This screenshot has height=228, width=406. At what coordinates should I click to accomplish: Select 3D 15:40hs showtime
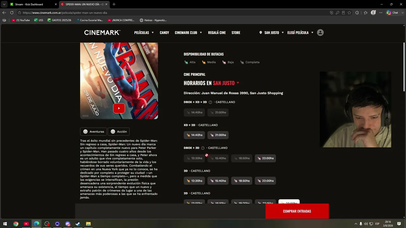[218, 181]
